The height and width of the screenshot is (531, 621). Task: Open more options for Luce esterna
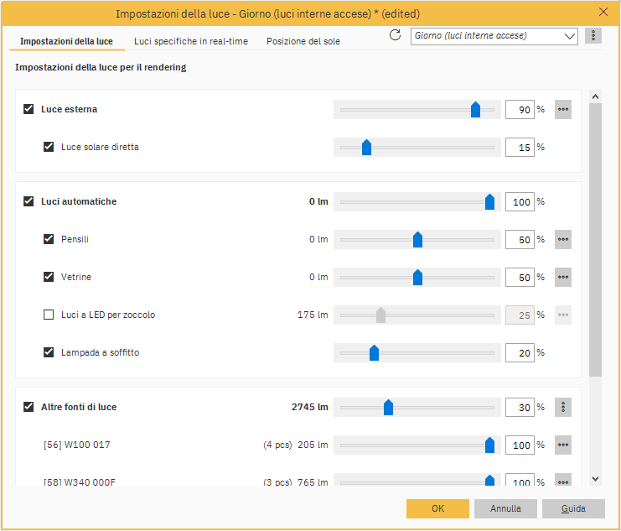[x=563, y=109]
